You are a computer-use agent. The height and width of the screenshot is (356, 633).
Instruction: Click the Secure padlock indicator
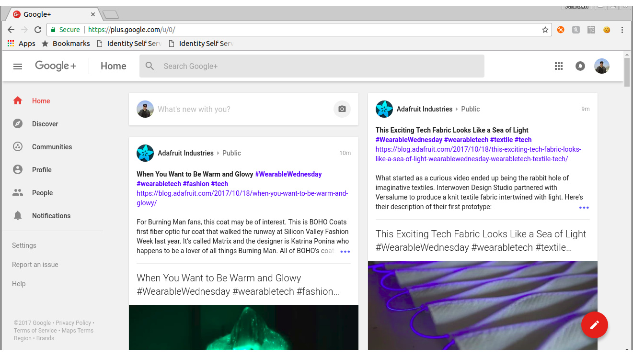click(66, 30)
